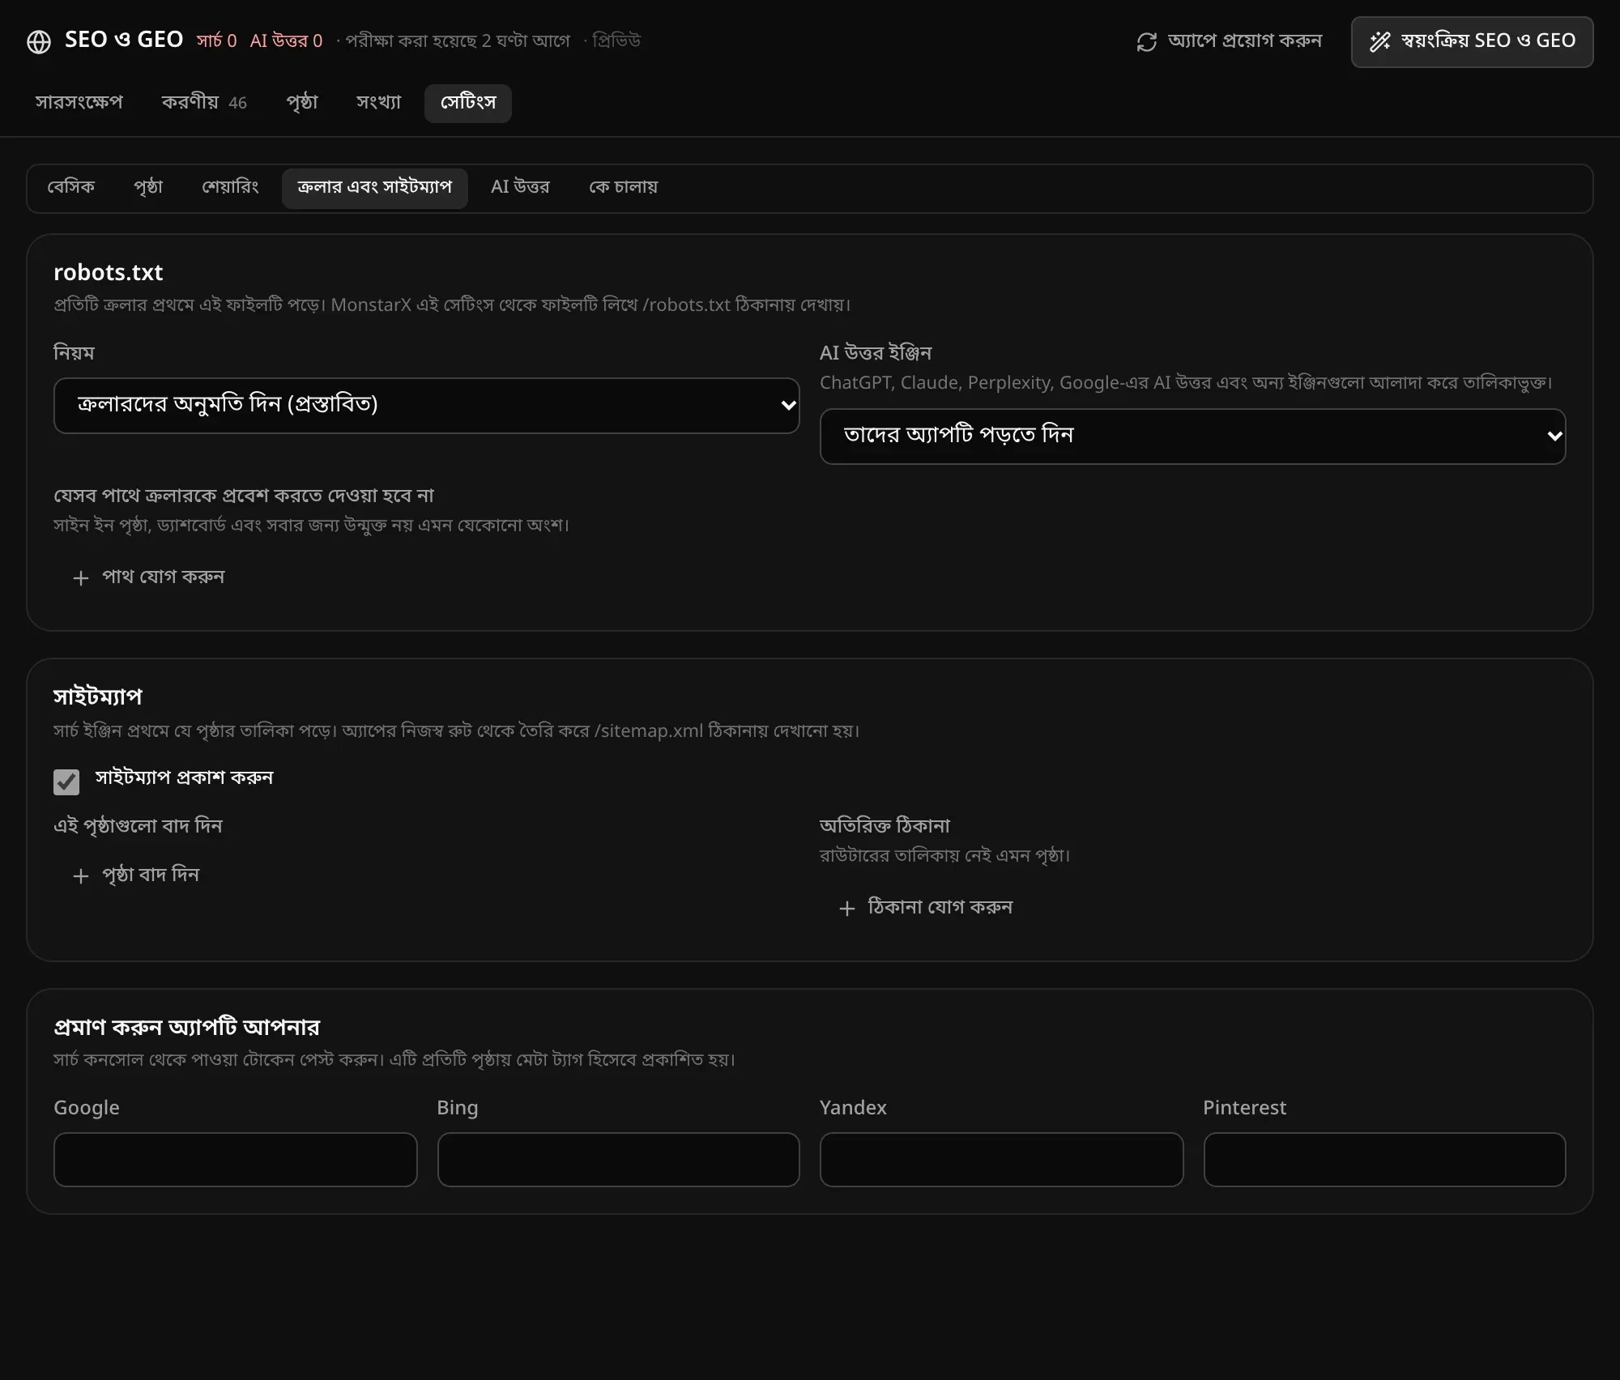Click the robots.txt section heading
1620x1380 pixels.
click(x=109, y=273)
